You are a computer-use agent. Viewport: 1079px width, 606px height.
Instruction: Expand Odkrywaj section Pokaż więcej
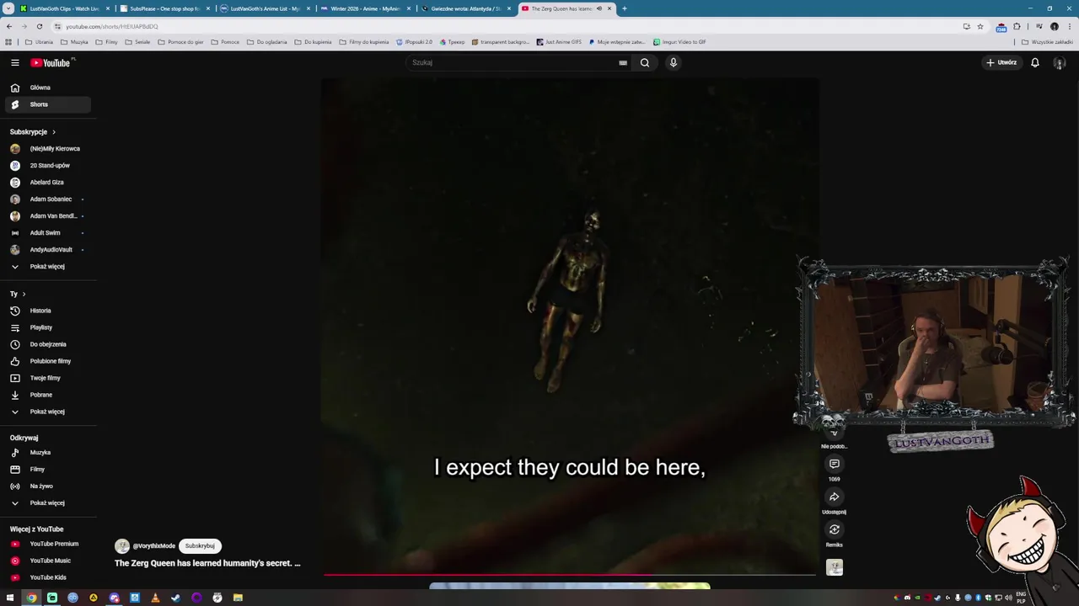[x=47, y=503]
